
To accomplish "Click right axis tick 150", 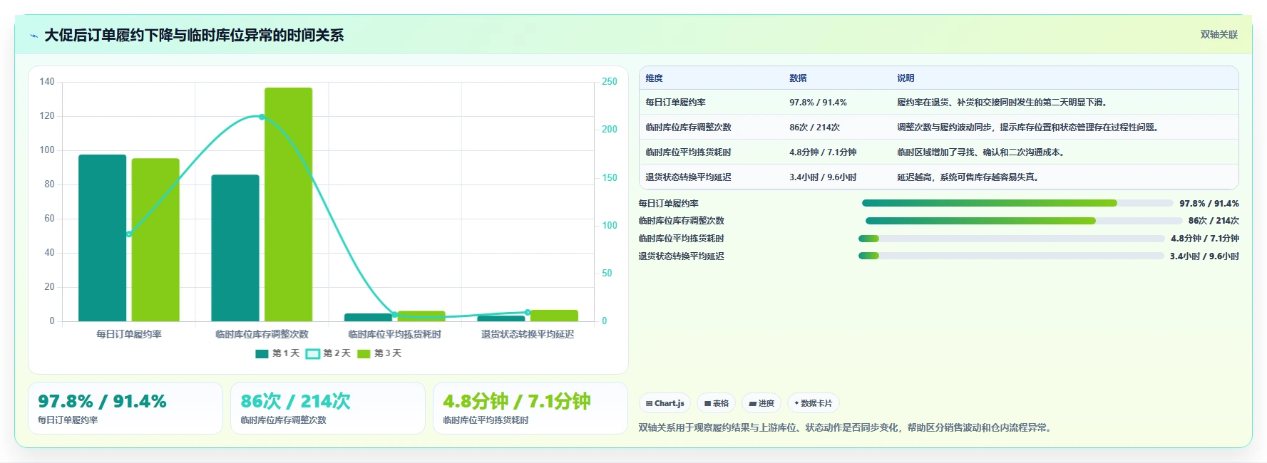I will click(x=610, y=178).
